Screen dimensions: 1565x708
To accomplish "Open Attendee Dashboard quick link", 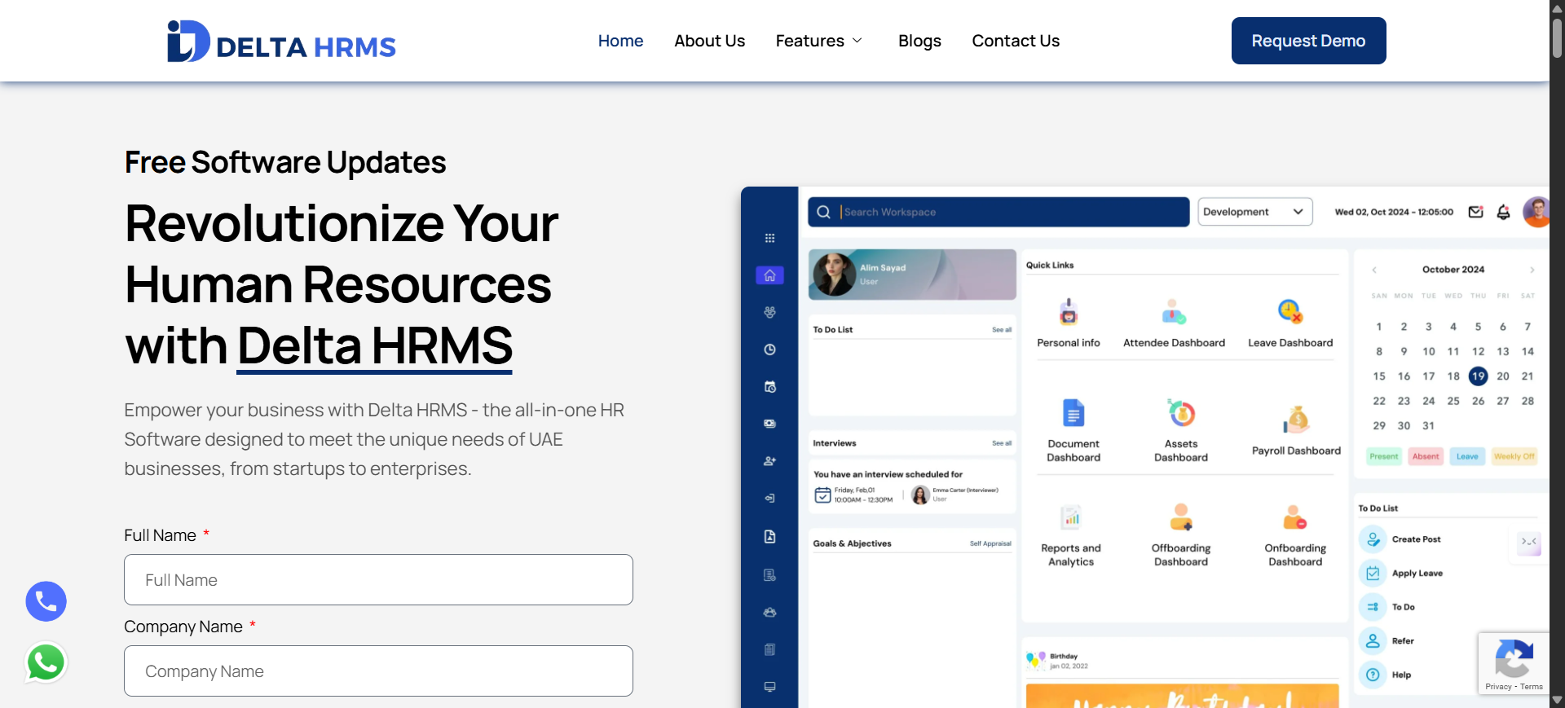I will click(x=1174, y=323).
